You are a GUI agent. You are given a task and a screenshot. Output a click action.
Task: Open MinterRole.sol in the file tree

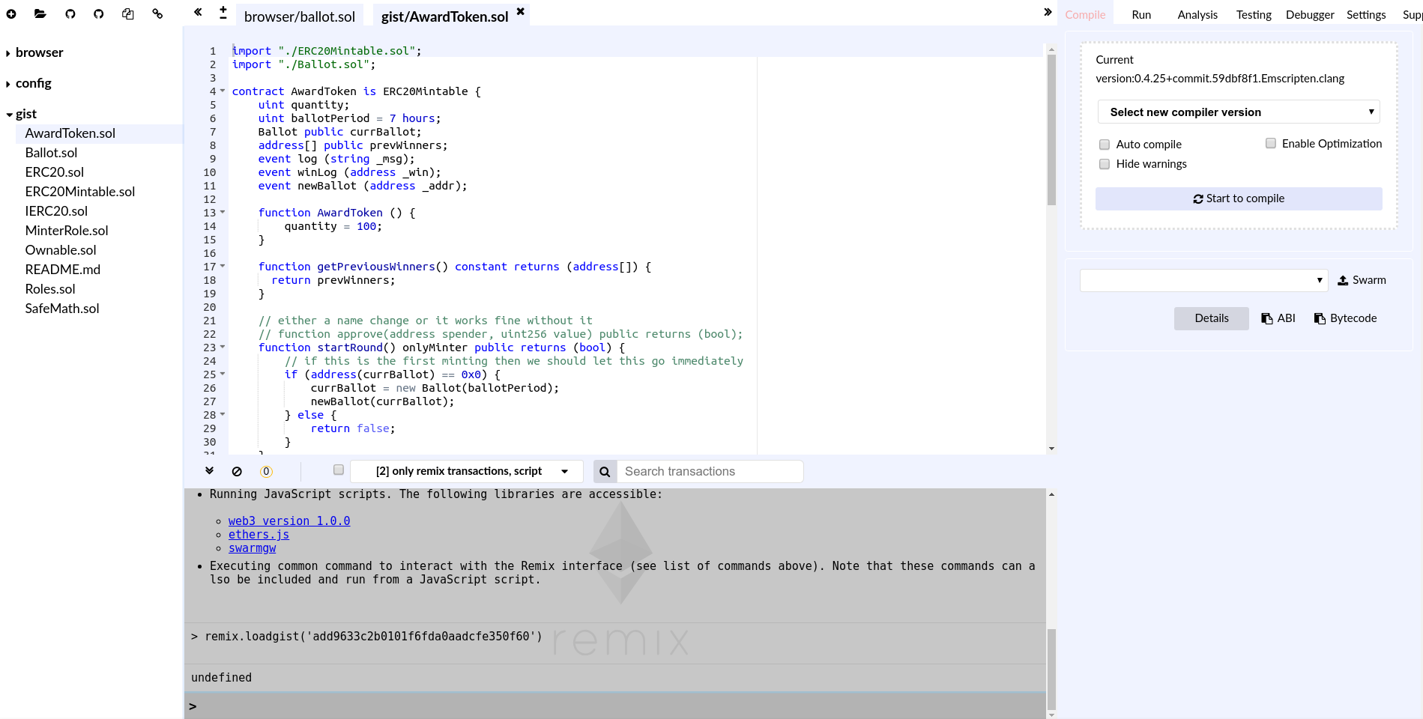click(x=67, y=231)
